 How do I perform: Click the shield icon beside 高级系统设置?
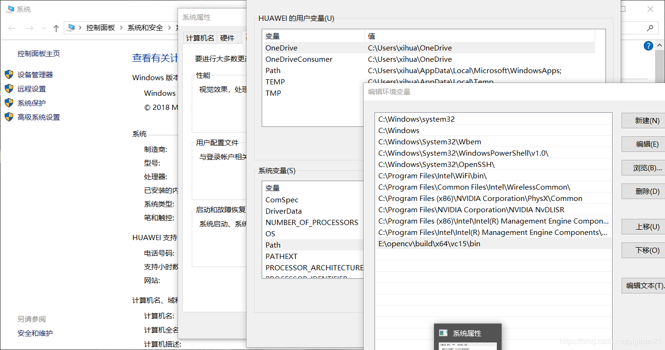point(9,117)
